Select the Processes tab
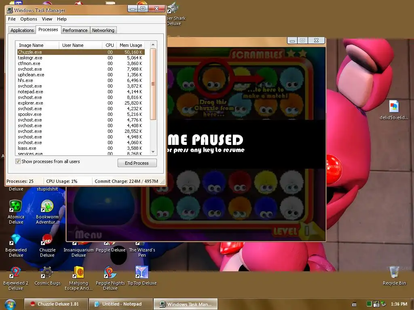The width and height of the screenshot is (414, 310). point(48,29)
